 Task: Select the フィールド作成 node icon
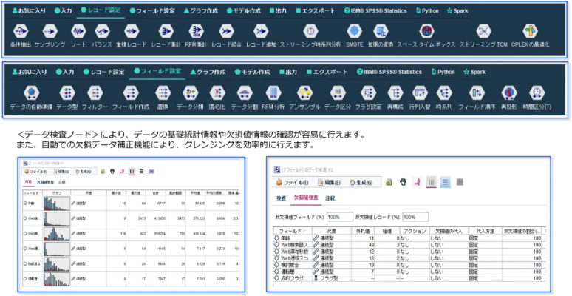(x=131, y=93)
